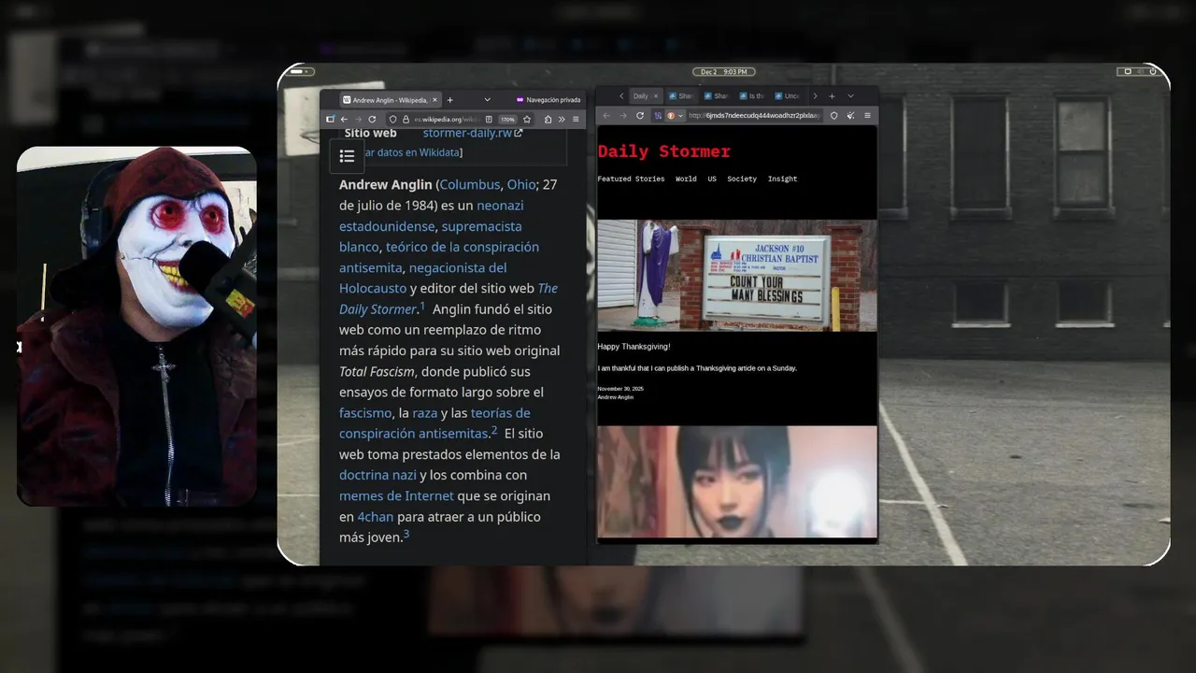Open the extensions puzzle icon in Firefox
The height and width of the screenshot is (673, 1196).
(548, 119)
